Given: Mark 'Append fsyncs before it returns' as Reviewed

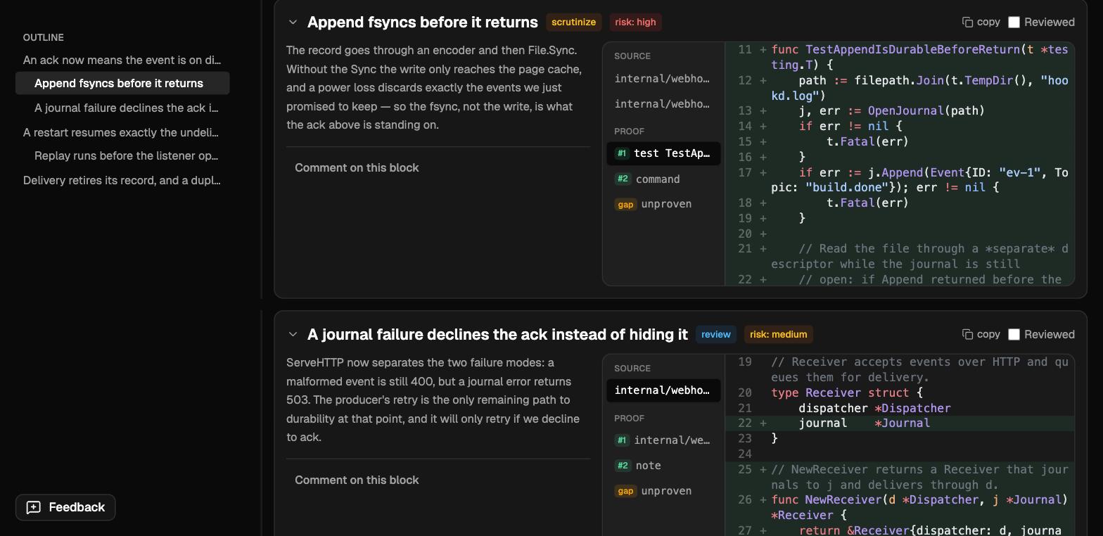Looking at the screenshot, I should [1014, 22].
